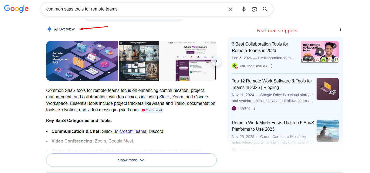The image size is (370, 173).
Task: Click the AI Overview sparkle icon
Action: [49, 29]
